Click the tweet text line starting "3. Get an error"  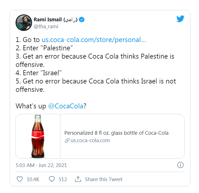(95, 57)
